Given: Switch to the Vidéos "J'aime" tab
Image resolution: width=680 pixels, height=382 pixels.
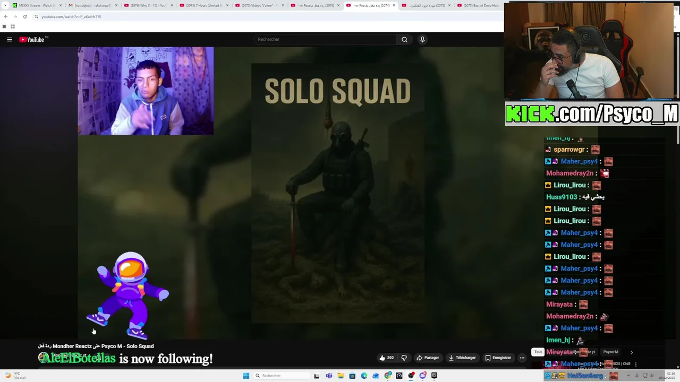Looking at the screenshot, I should (259, 5).
